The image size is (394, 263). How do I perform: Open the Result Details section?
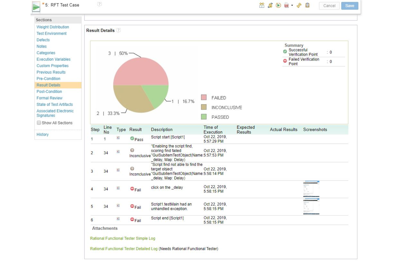pyautogui.click(x=48, y=85)
